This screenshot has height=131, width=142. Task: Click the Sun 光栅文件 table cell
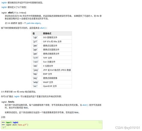57,62
